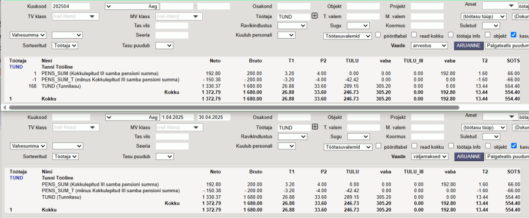Open the lower Vaade dropdown showing väljamaksed
Screen dimensions: 529x218
click(x=430, y=156)
